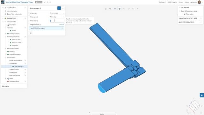204x115 pixels.
Task: Select Flow region in right geometry panel
Action: [190, 14]
